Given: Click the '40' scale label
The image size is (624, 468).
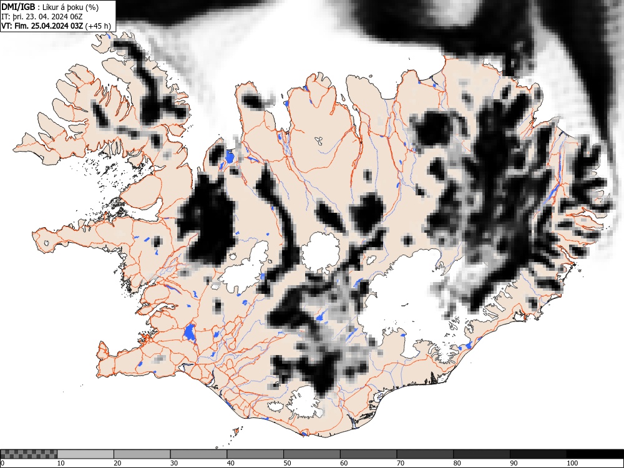Looking at the screenshot, I should 230,463.
